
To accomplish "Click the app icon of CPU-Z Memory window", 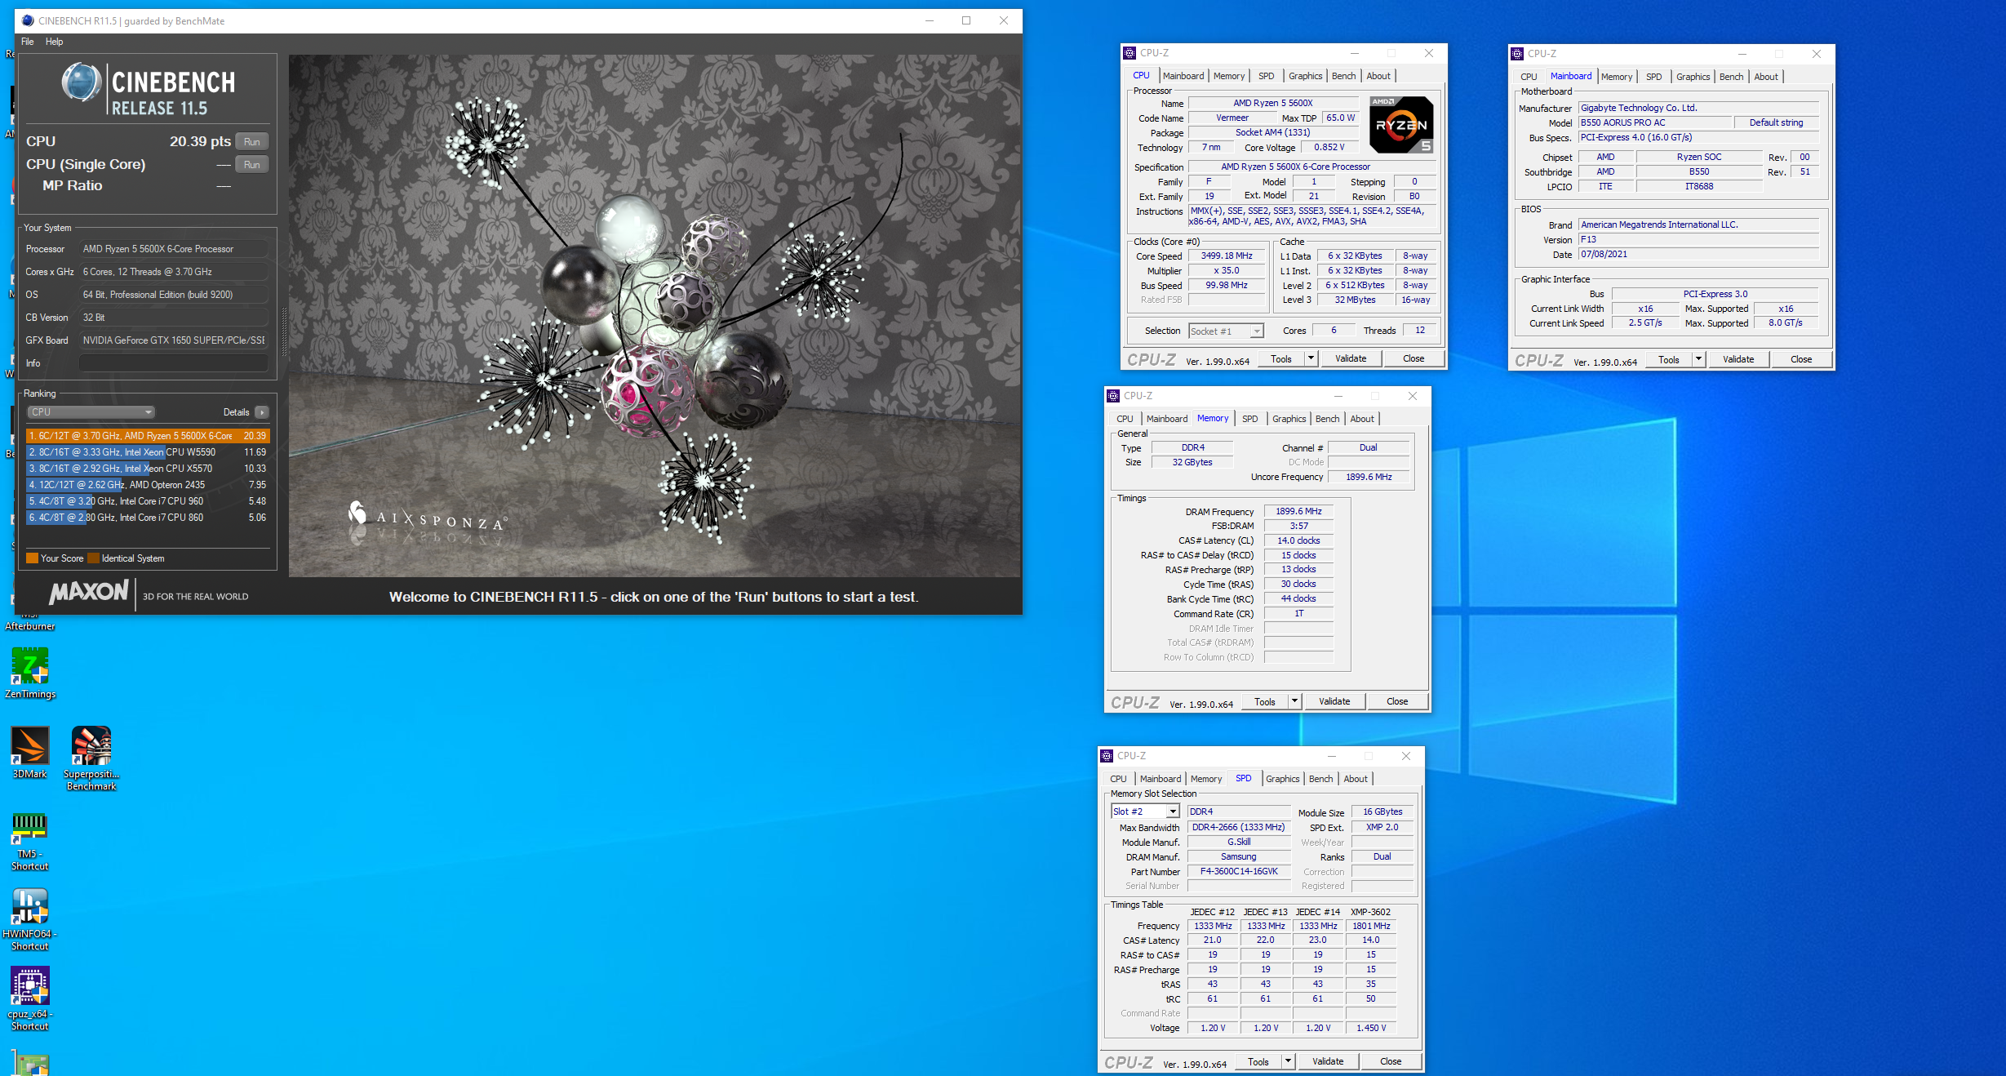I will click(1113, 396).
